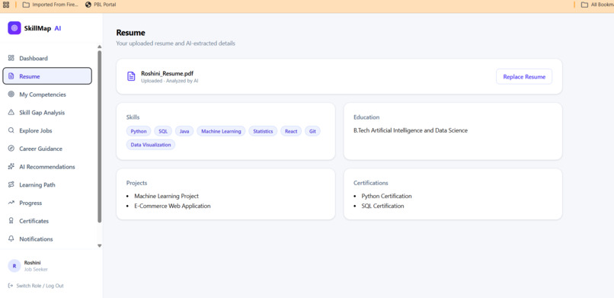The width and height of the screenshot is (614, 298).
Task: Open the PBL Portal bookmark
Action: (x=101, y=5)
